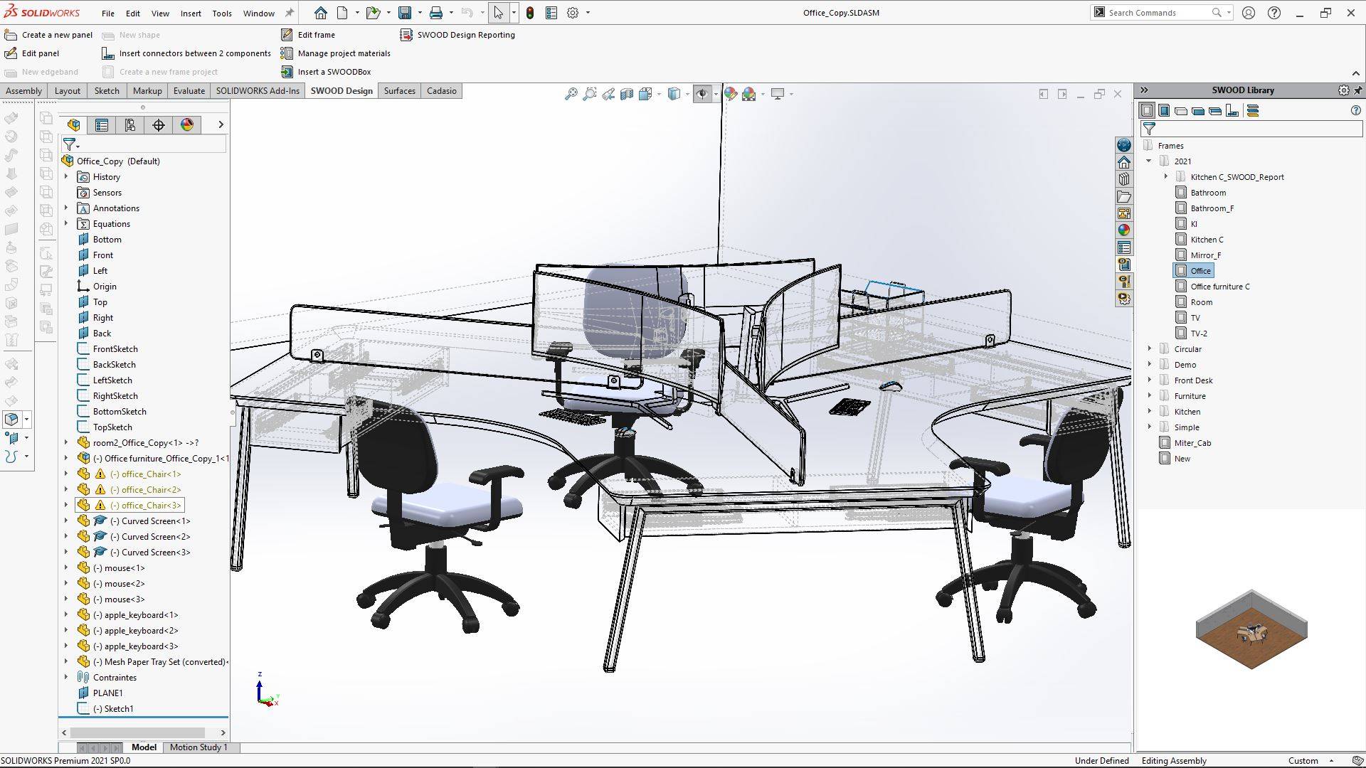1366x768 pixels.
Task: Click the Office frame preview thumbnail
Action: tap(1251, 629)
